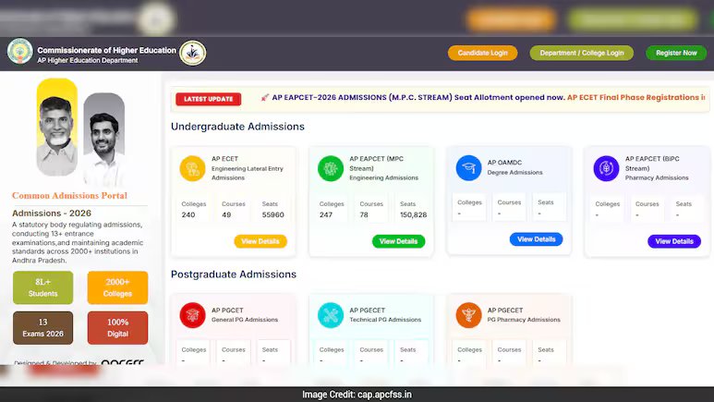Click Technical PG Admissions text
This screenshot has height=402, width=714.
pos(385,320)
